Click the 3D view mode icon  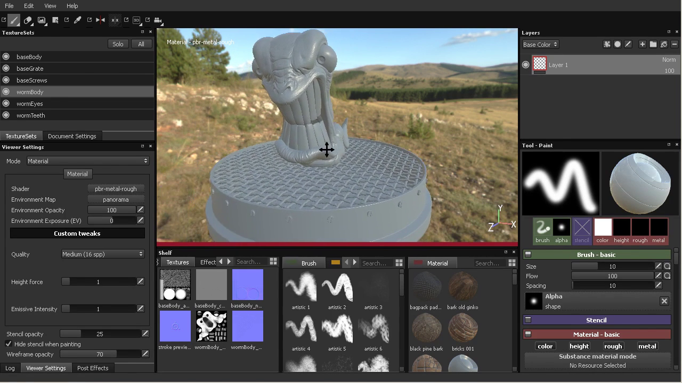pos(136,20)
